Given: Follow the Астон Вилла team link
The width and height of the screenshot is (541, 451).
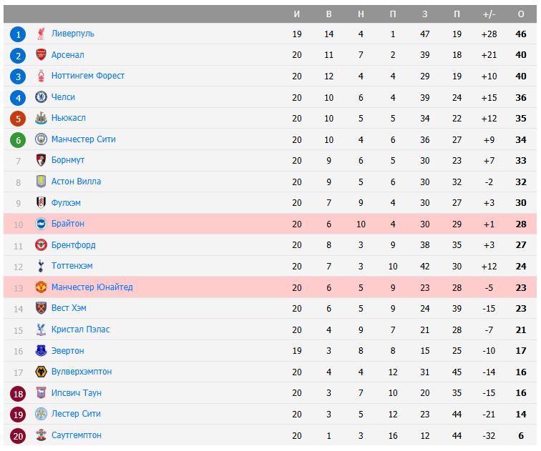Looking at the screenshot, I should (76, 182).
